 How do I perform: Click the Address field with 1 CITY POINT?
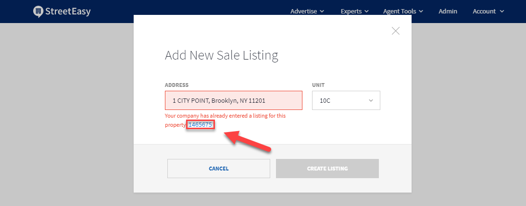[x=233, y=101]
